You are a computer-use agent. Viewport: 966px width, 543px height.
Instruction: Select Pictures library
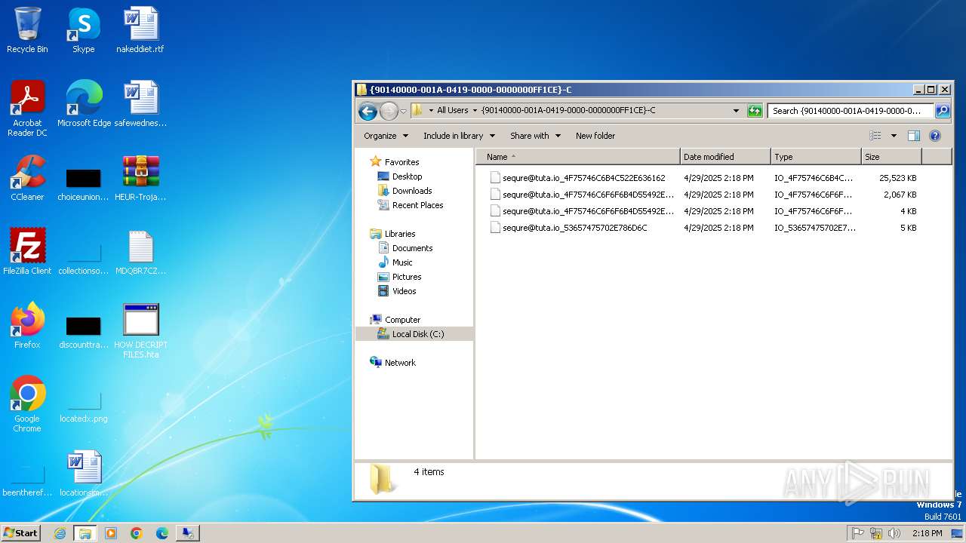click(407, 277)
